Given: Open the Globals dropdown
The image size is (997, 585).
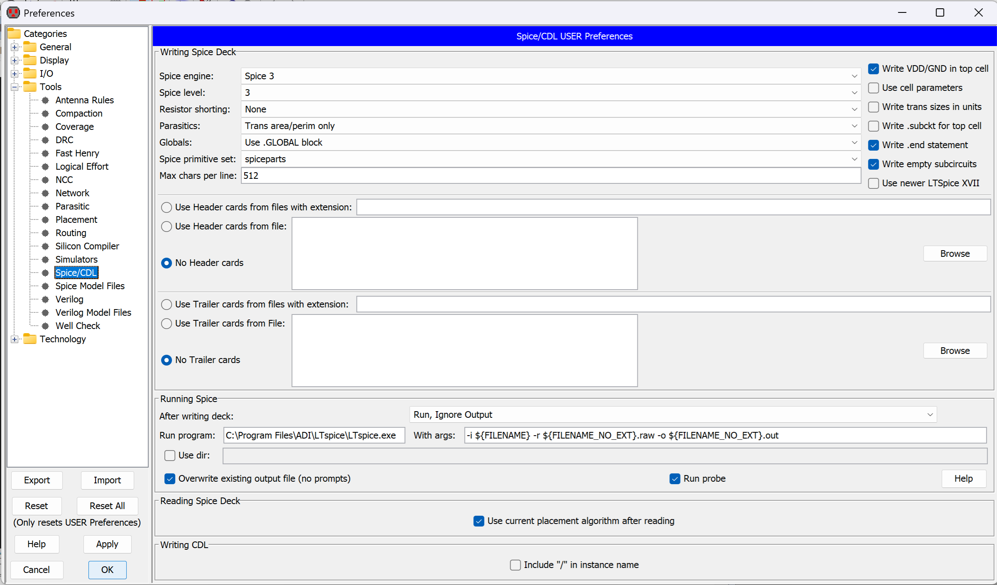Looking at the screenshot, I should [551, 142].
